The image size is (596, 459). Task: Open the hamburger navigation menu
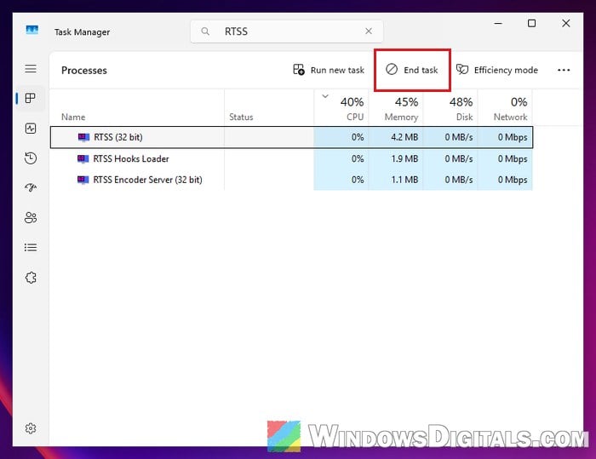(31, 69)
